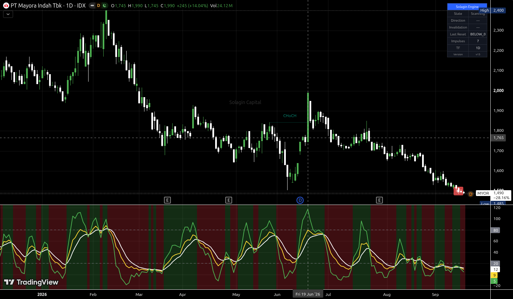
Task: Click the red highlighted box at last candles
Action: point(458,191)
